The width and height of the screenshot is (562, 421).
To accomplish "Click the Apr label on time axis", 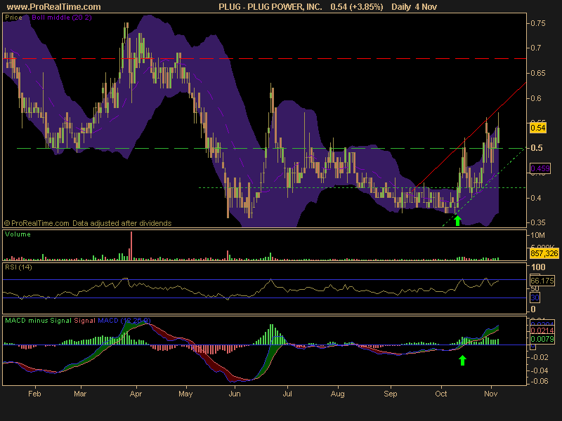I will 136,394.
